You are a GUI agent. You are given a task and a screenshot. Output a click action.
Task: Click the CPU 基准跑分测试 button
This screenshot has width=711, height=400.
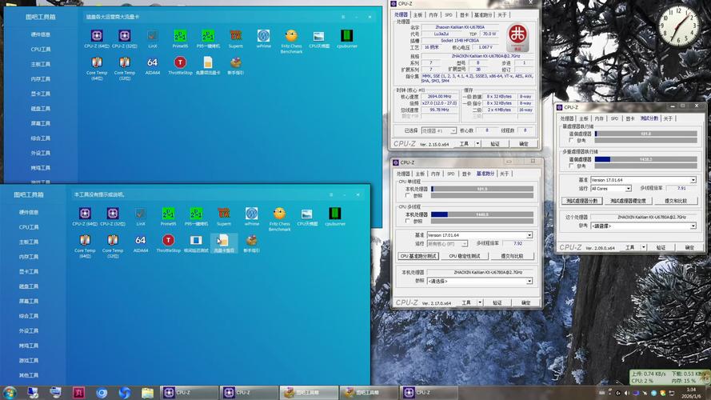click(x=418, y=256)
